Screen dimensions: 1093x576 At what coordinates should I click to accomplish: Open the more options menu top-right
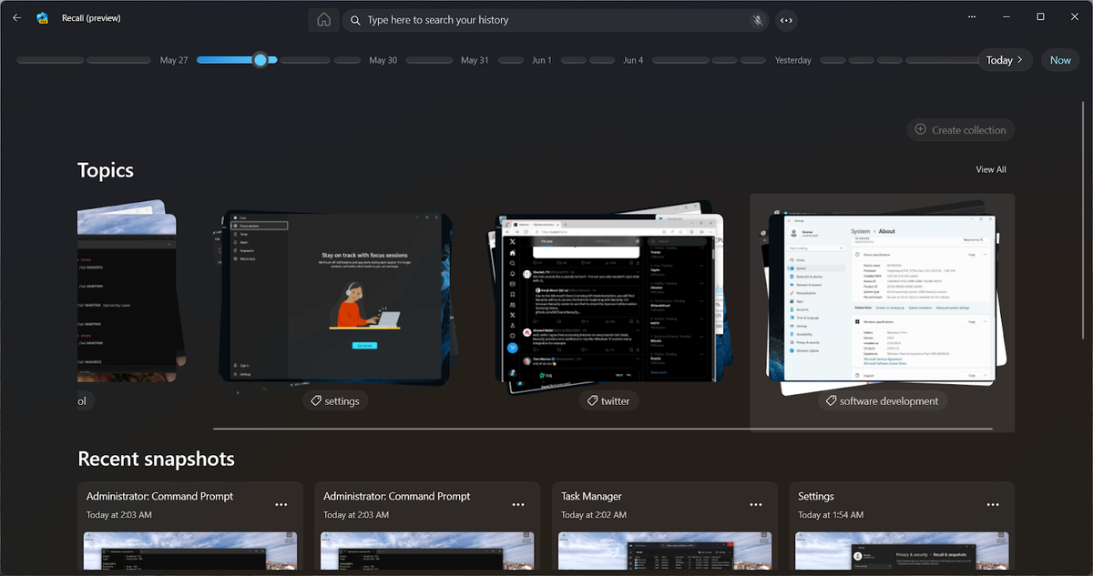coord(971,16)
